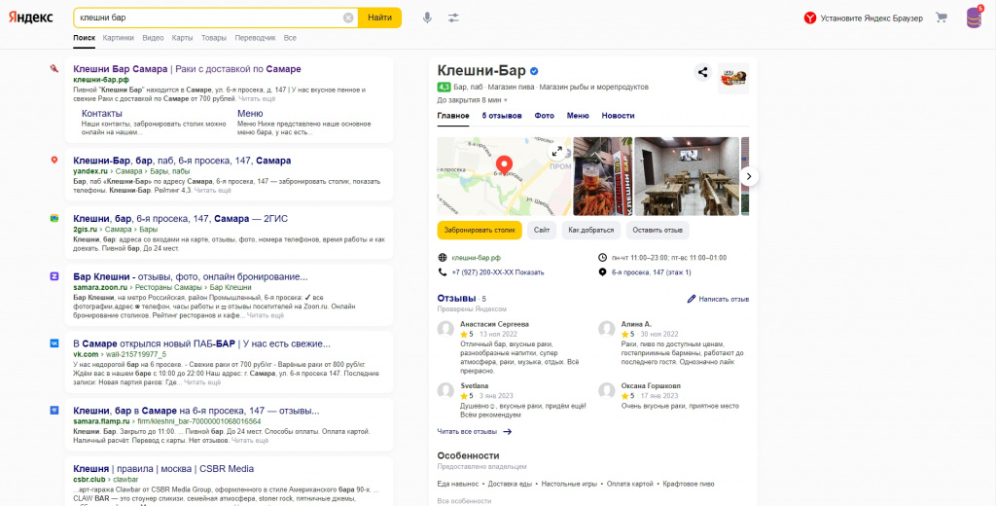Viewport: 996px width, 506px height.
Task: Open the 5 отзывов tab in card
Action: (502, 116)
